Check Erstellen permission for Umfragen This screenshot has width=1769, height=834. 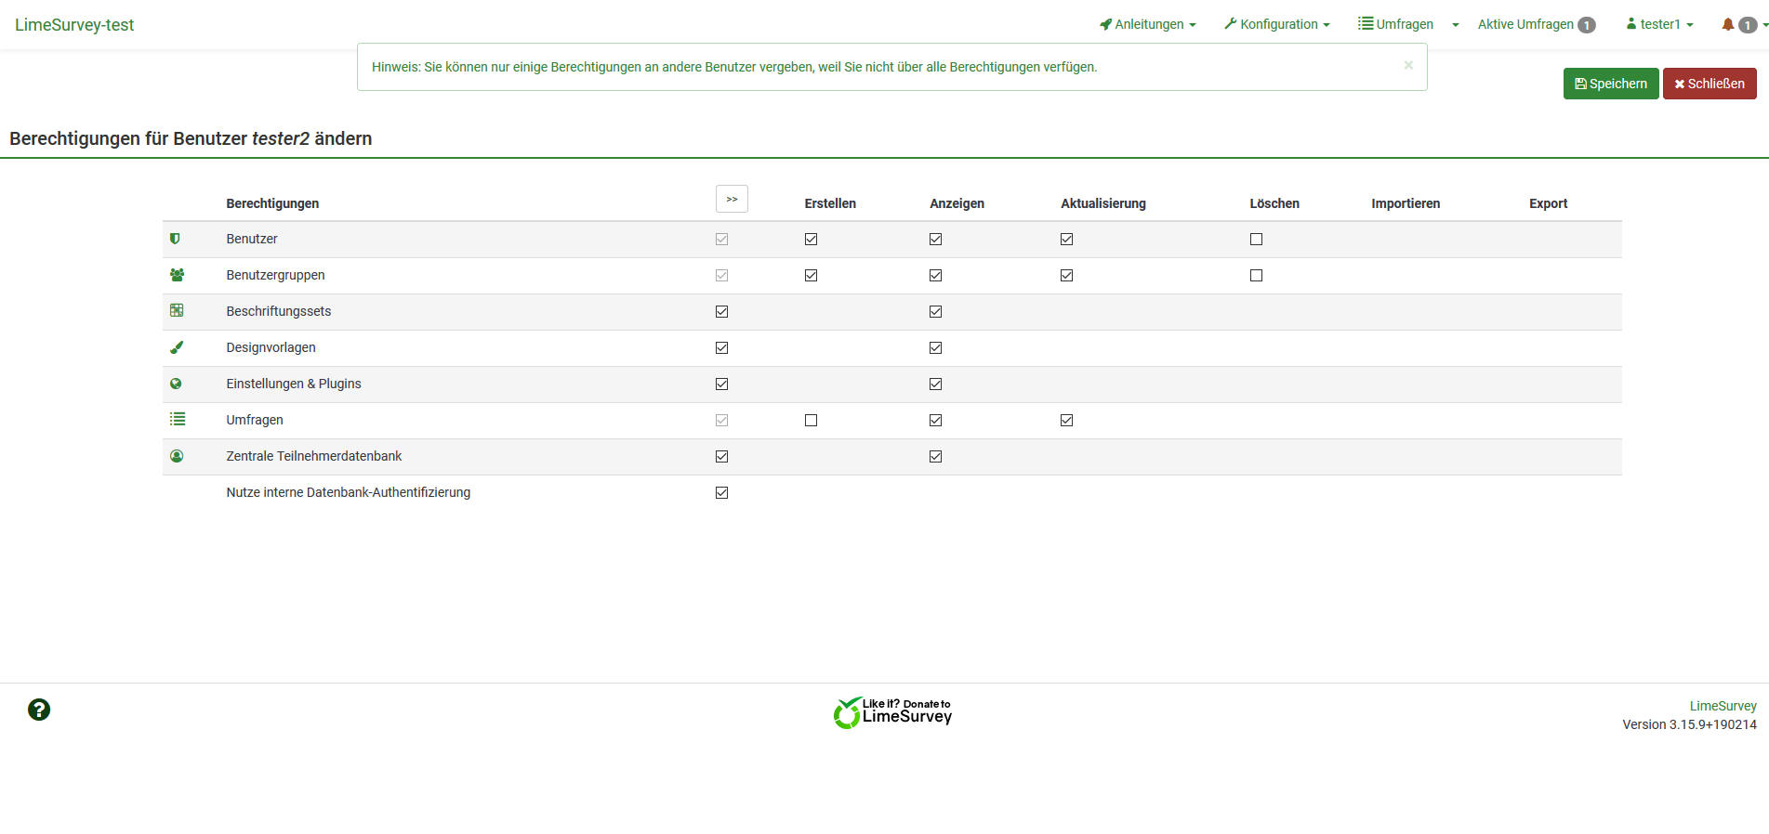point(811,420)
